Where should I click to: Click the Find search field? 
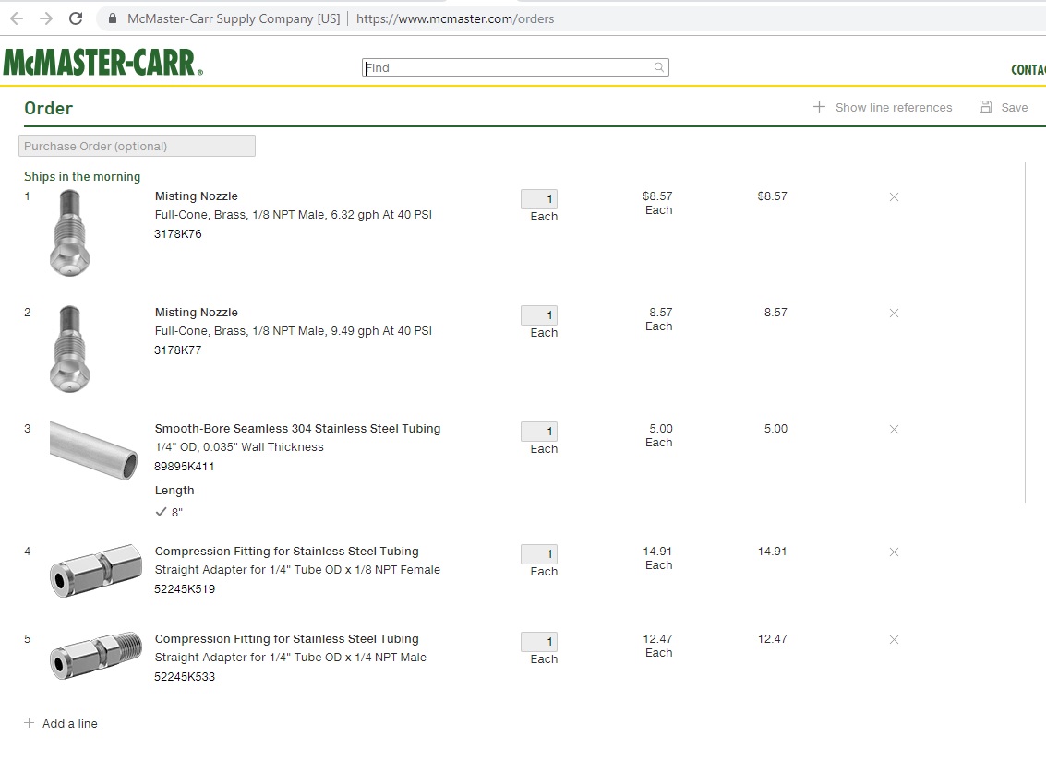coord(515,67)
